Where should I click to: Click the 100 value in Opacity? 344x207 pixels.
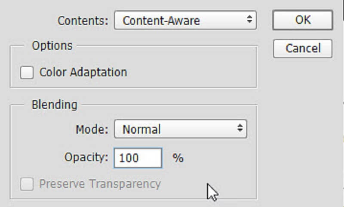129,158
